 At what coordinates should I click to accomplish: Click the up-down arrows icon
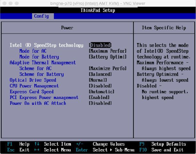pos(37,144)
